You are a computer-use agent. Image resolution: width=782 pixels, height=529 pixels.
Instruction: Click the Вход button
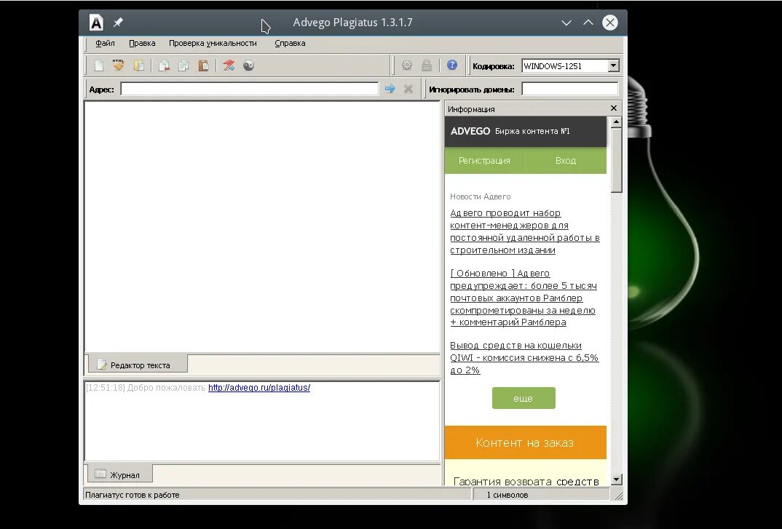tap(566, 161)
